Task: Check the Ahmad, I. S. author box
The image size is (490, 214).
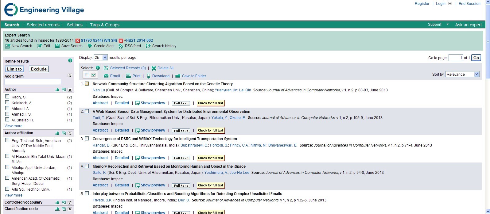Action: [7, 114]
